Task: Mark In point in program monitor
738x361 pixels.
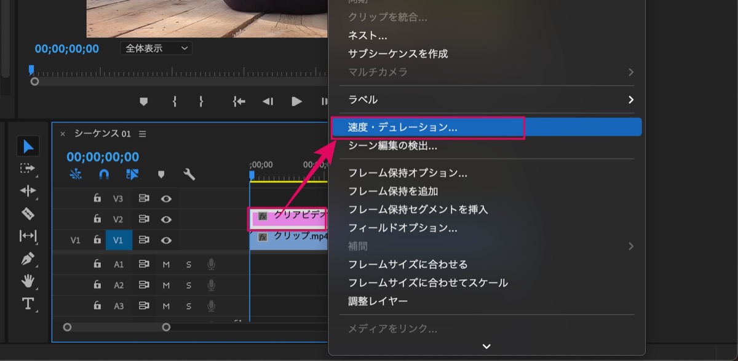Action: [175, 102]
